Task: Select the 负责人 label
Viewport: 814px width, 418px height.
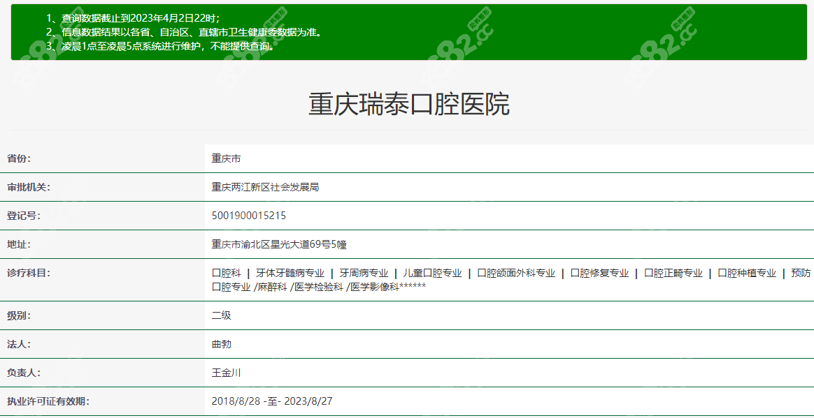Action: pyautogui.click(x=24, y=373)
